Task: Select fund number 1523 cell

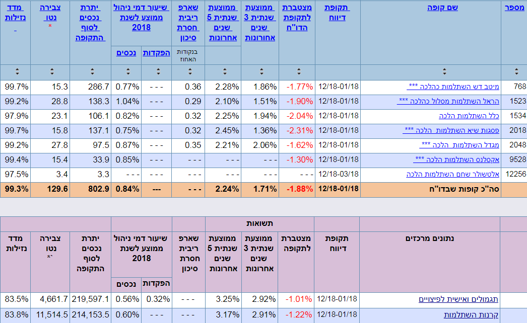Action: point(514,102)
